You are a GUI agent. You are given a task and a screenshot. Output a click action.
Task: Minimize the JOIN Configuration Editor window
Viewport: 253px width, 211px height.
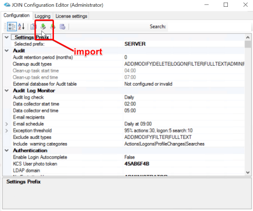(206, 5)
